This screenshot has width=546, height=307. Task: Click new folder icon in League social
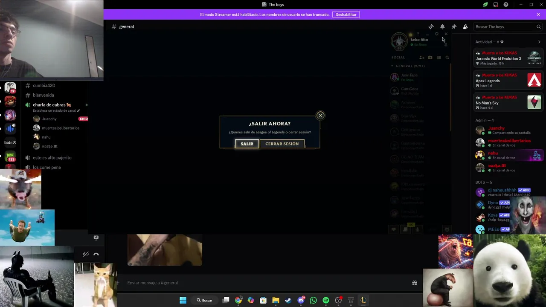tap(430, 58)
